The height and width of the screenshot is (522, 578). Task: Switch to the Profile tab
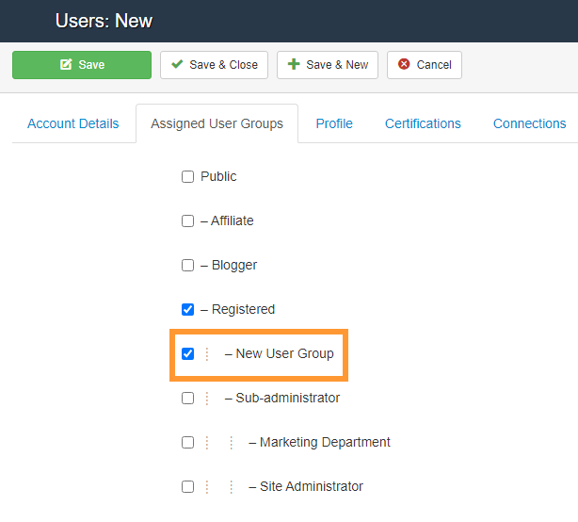(x=334, y=123)
